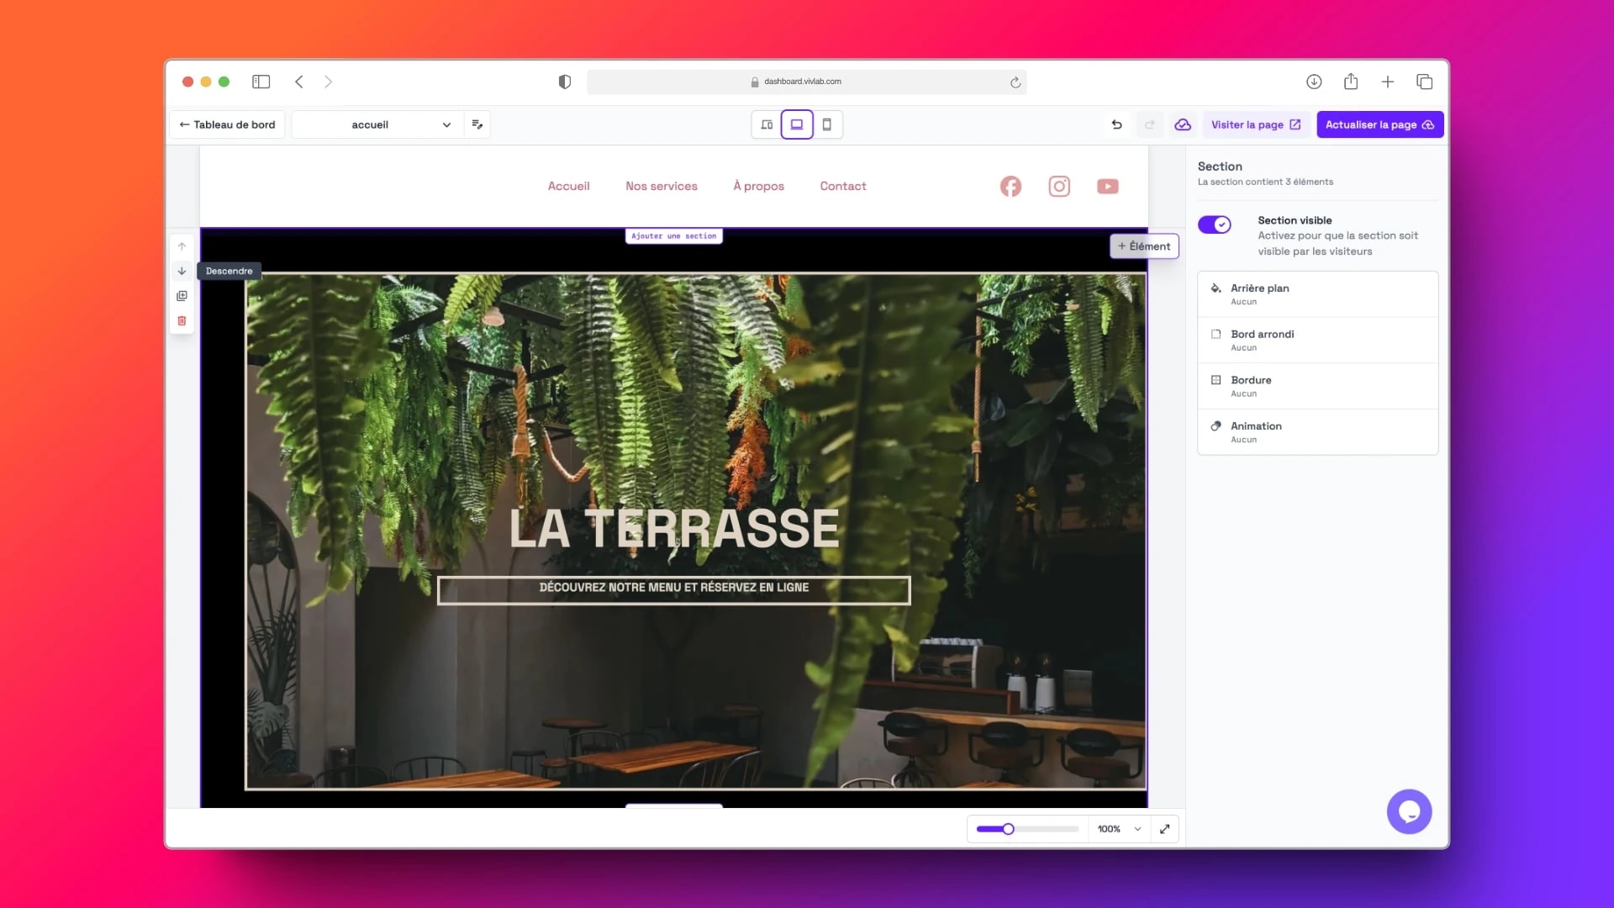1614x908 pixels.
Task: Expand the Bord arrondi setting
Action: click(1317, 340)
